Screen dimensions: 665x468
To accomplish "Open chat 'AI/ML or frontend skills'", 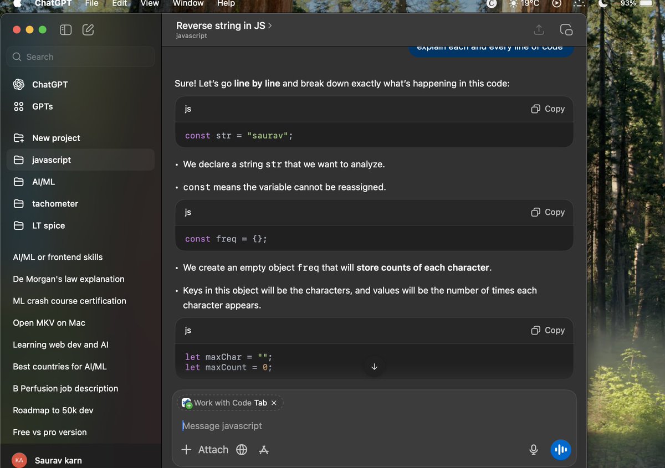I will click(x=58, y=257).
